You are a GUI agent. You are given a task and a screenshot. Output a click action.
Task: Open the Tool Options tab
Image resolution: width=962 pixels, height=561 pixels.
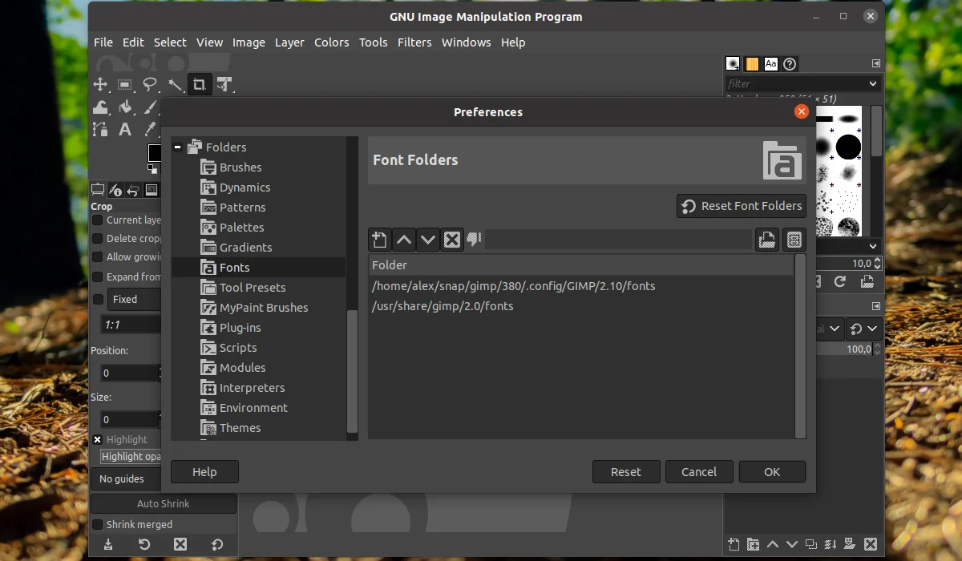pyautogui.click(x=98, y=190)
